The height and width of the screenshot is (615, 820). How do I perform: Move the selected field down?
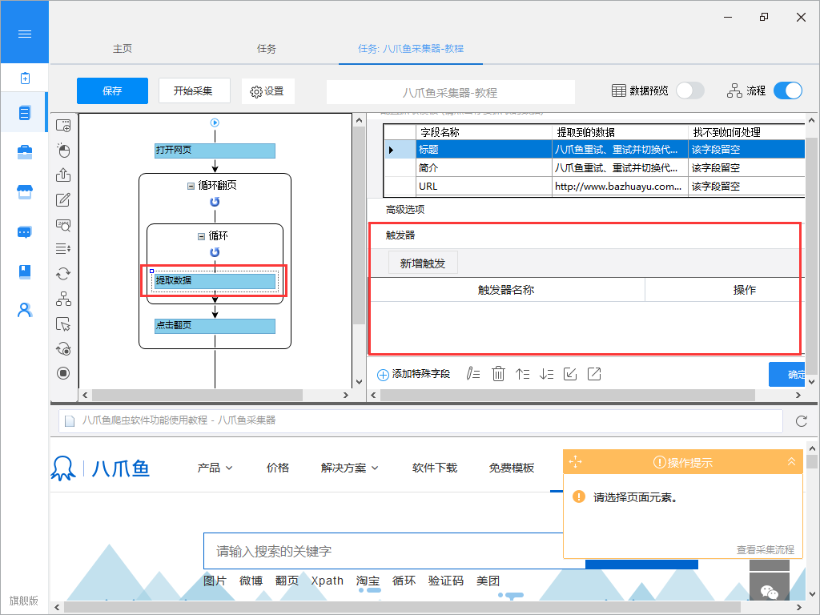pos(546,373)
